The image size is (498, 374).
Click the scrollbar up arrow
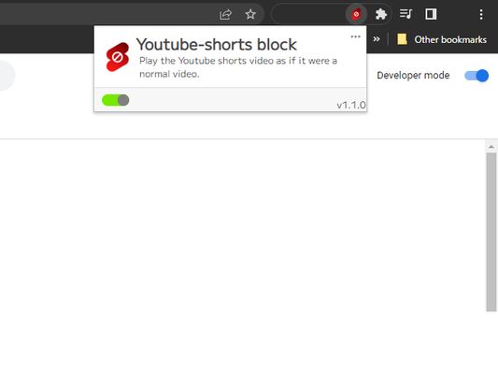pos(491,147)
